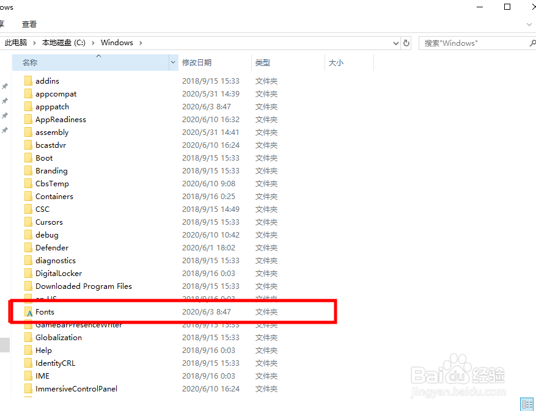Refresh the Windows folder view
Image resolution: width=536 pixels, height=411 pixels.
click(x=406, y=43)
